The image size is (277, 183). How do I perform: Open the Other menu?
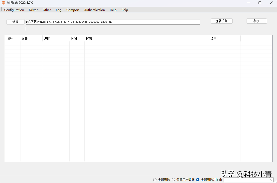point(47,10)
